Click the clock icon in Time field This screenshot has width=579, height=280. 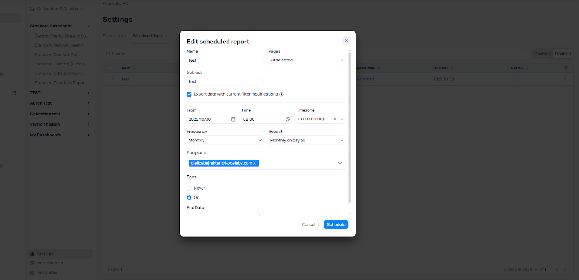coord(288,119)
